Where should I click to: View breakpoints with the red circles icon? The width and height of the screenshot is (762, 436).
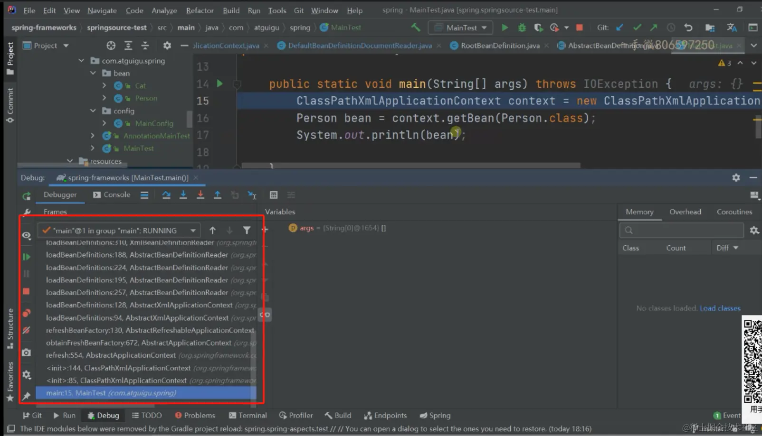pos(27,313)
